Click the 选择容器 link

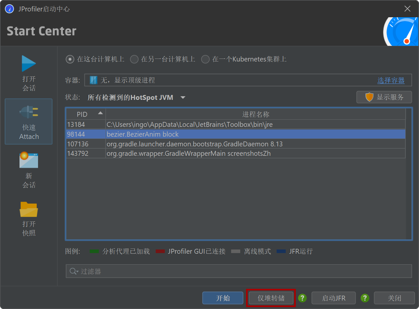(x=391, y=80)
